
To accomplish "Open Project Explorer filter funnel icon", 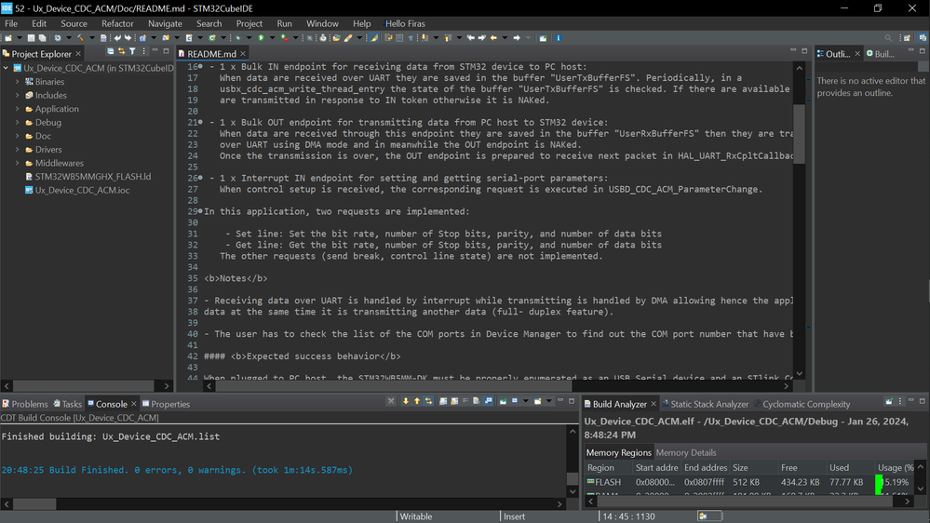I will pos(132,51).
